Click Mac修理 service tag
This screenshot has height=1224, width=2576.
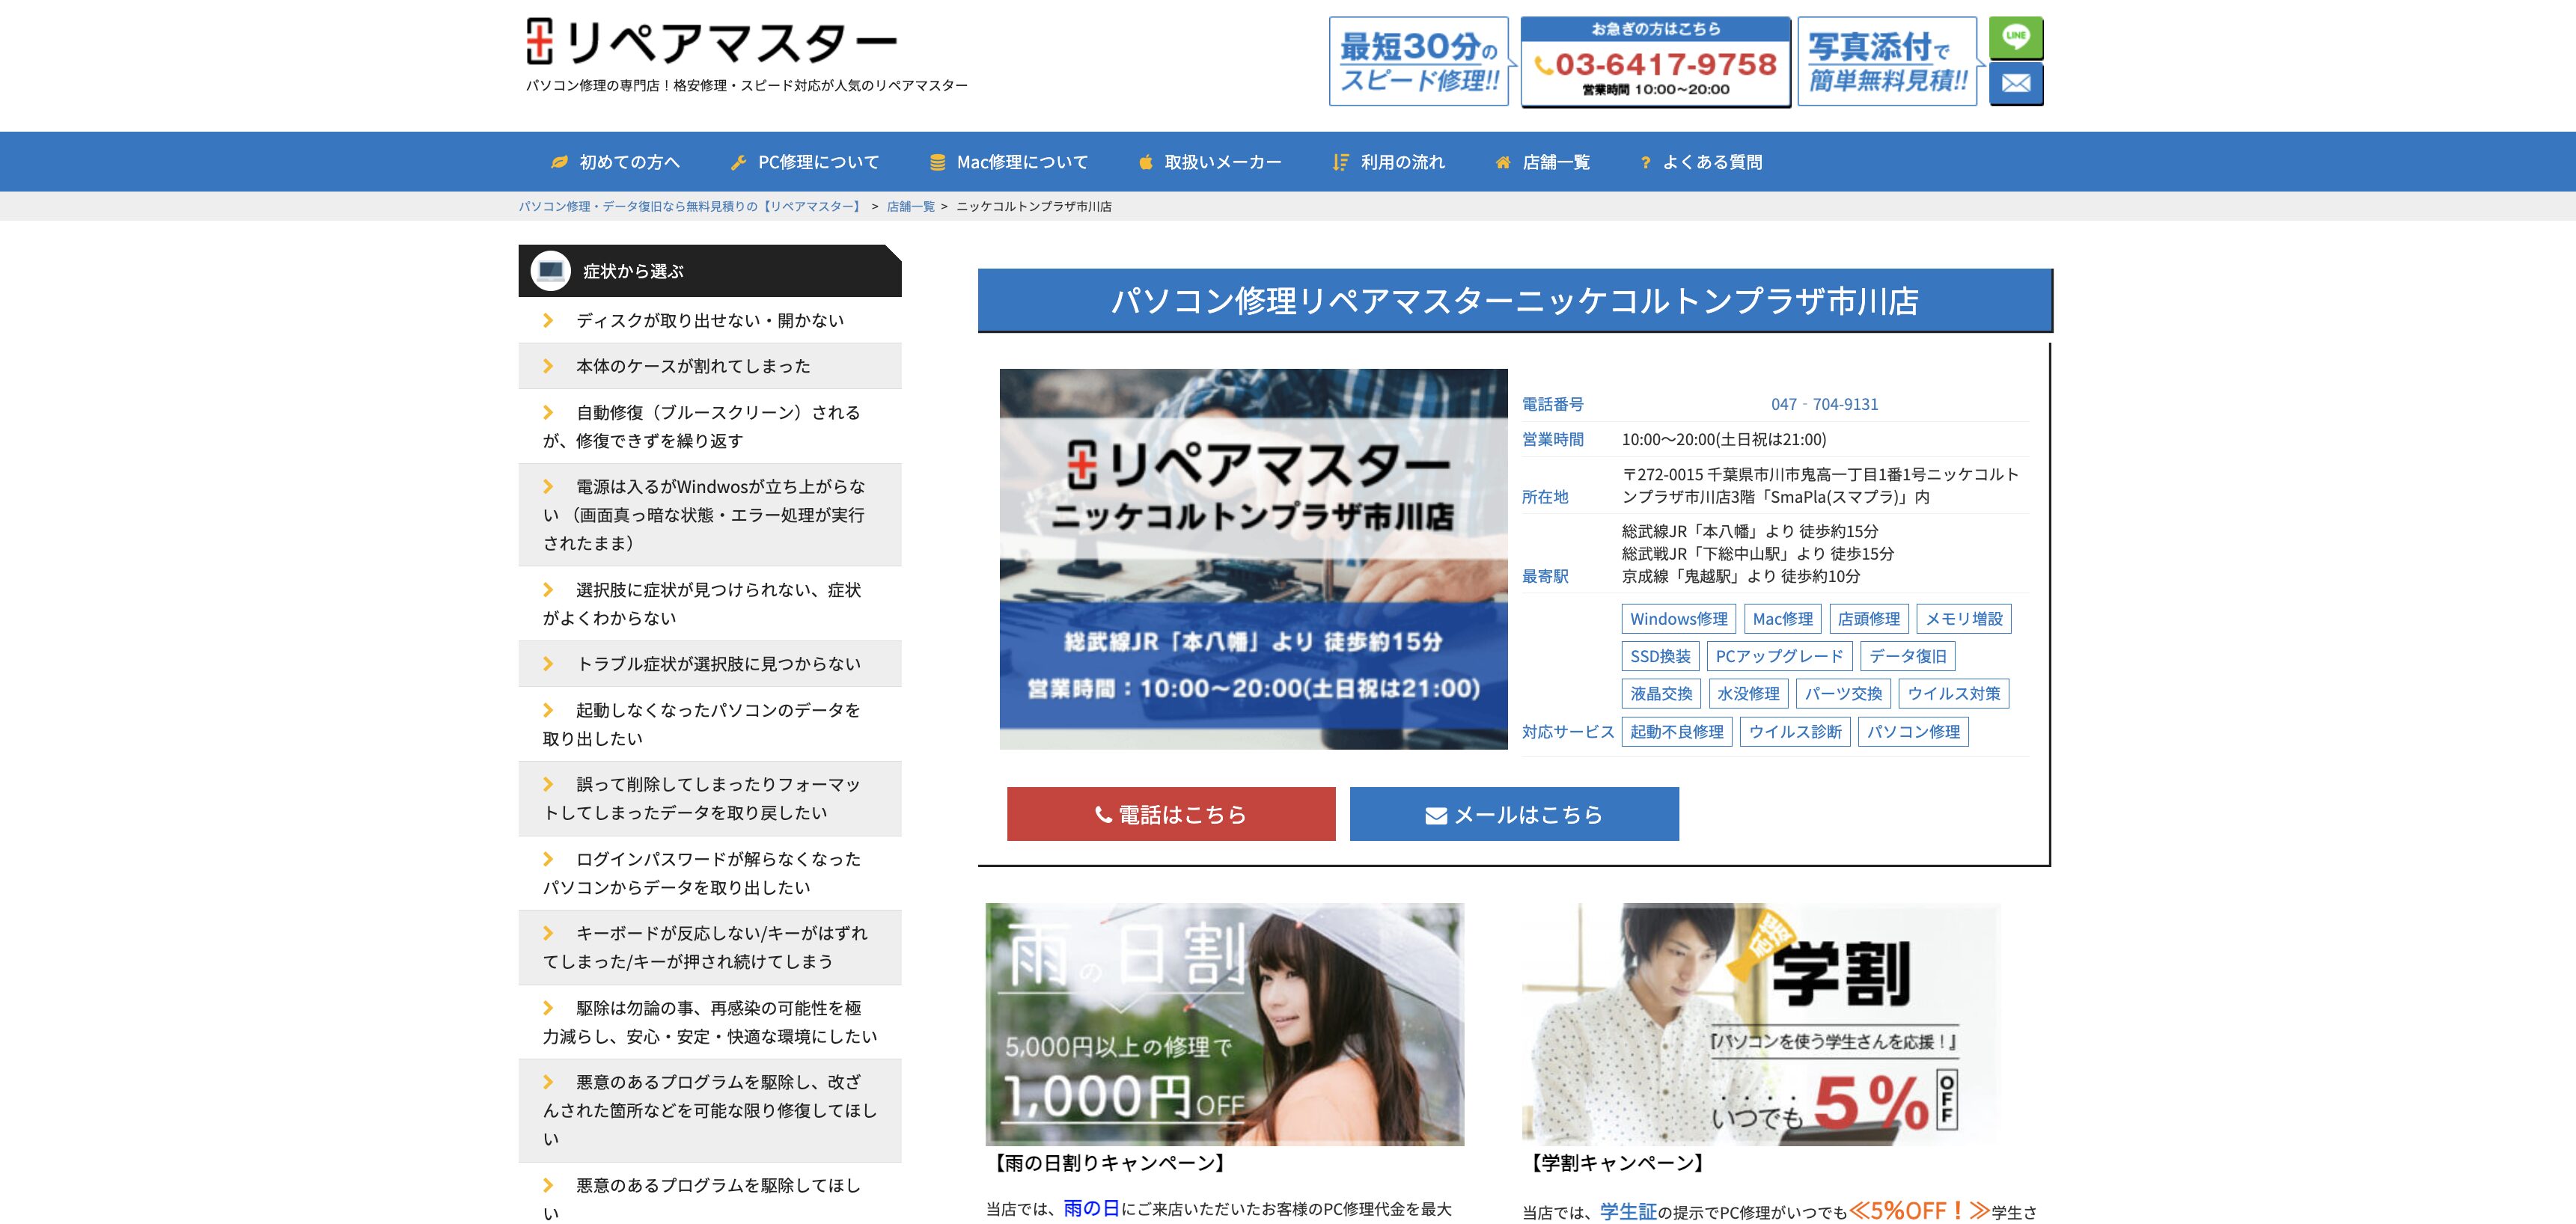coord(1782,619)
